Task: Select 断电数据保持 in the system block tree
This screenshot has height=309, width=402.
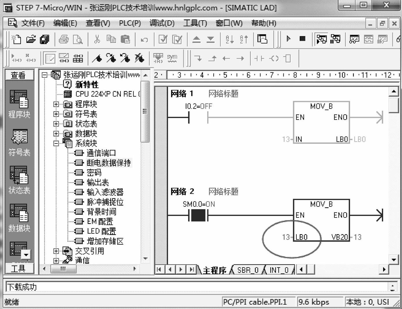Action: coord(109,163)
